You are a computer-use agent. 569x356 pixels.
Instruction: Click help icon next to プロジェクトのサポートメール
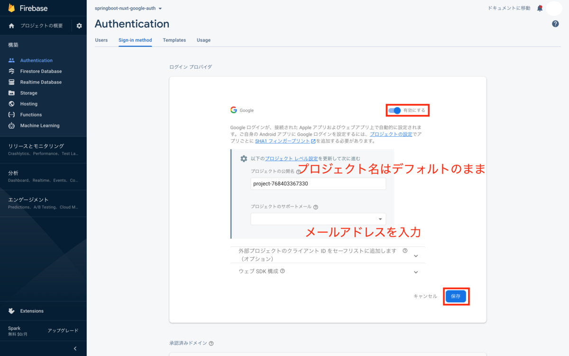coord(316,207)
